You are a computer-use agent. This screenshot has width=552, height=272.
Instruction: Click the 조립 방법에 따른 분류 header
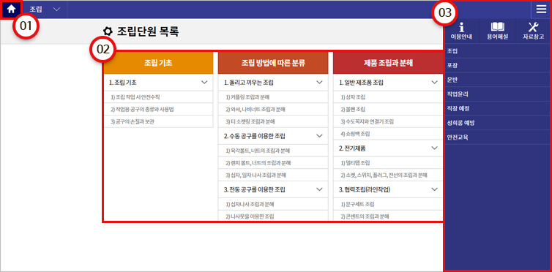(273, 64)
